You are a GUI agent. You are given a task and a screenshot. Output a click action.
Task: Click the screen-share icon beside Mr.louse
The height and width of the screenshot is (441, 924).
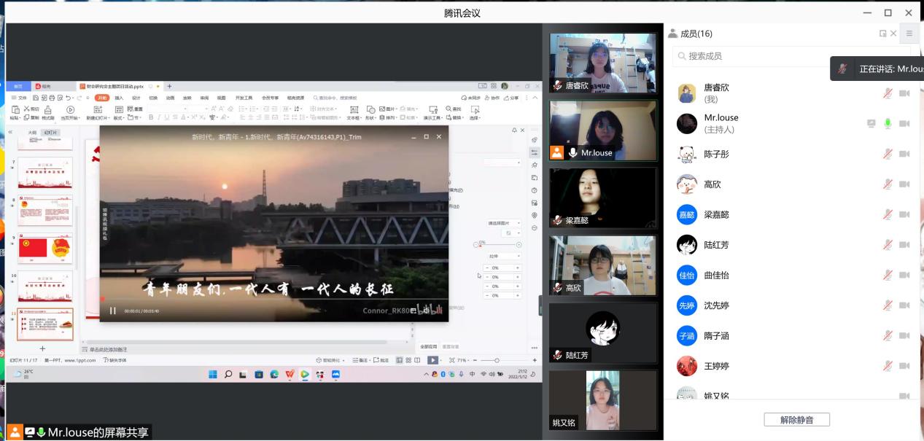(871, 124)
